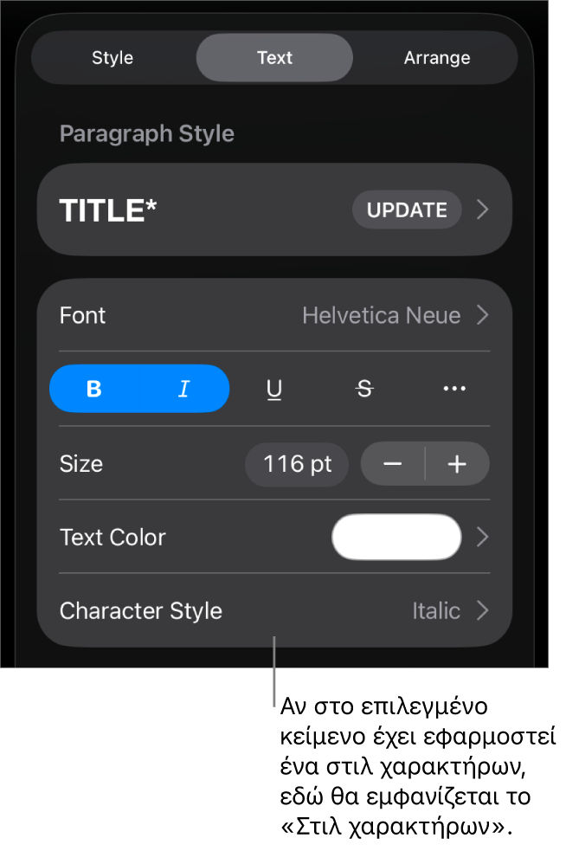This screenshot has width=566, height=851.
Task: Select the Text tab
Action: (274, 58)
